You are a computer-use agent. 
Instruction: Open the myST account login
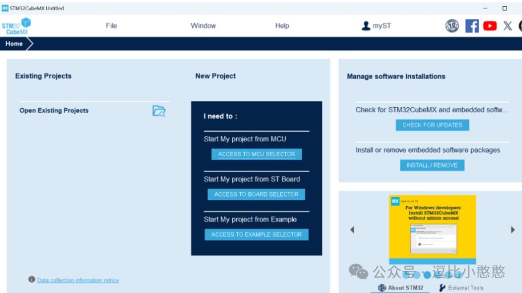376,26
